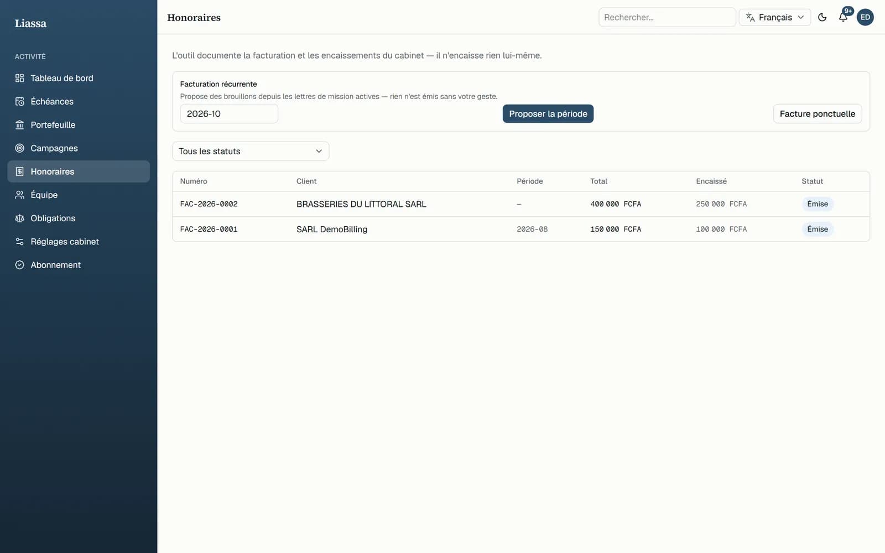
Task: Click the Échéances calendar icon
Action: pyautogui.click(x=20, y=101)
